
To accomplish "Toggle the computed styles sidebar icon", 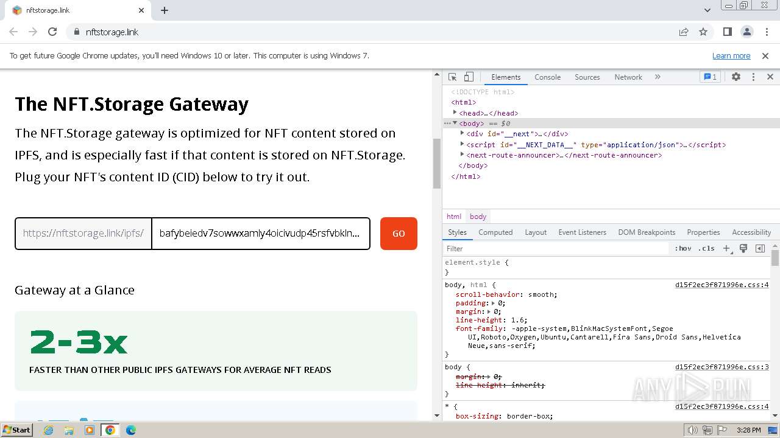I will (760, 248).
